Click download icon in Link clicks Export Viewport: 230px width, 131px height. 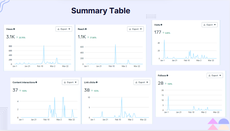[136, 82]
